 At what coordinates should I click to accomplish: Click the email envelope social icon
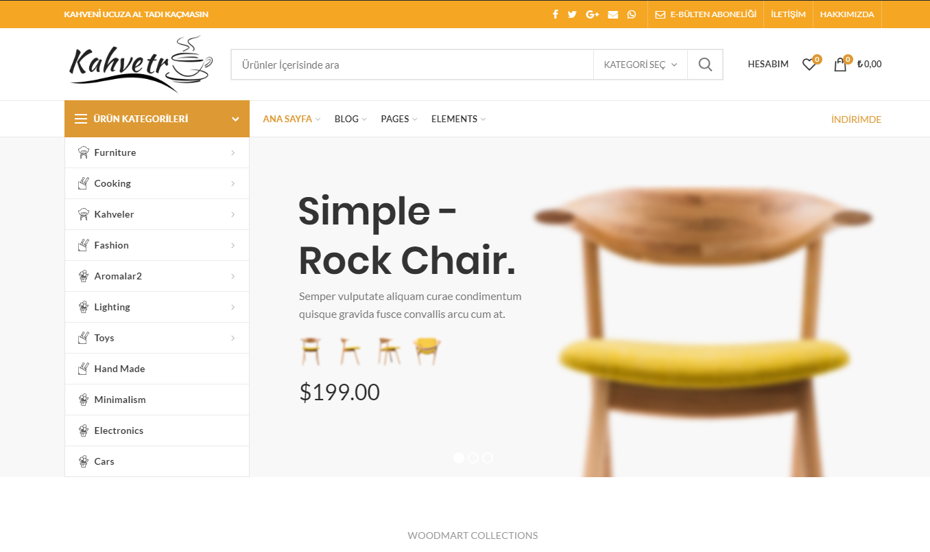tap(612, 14)
